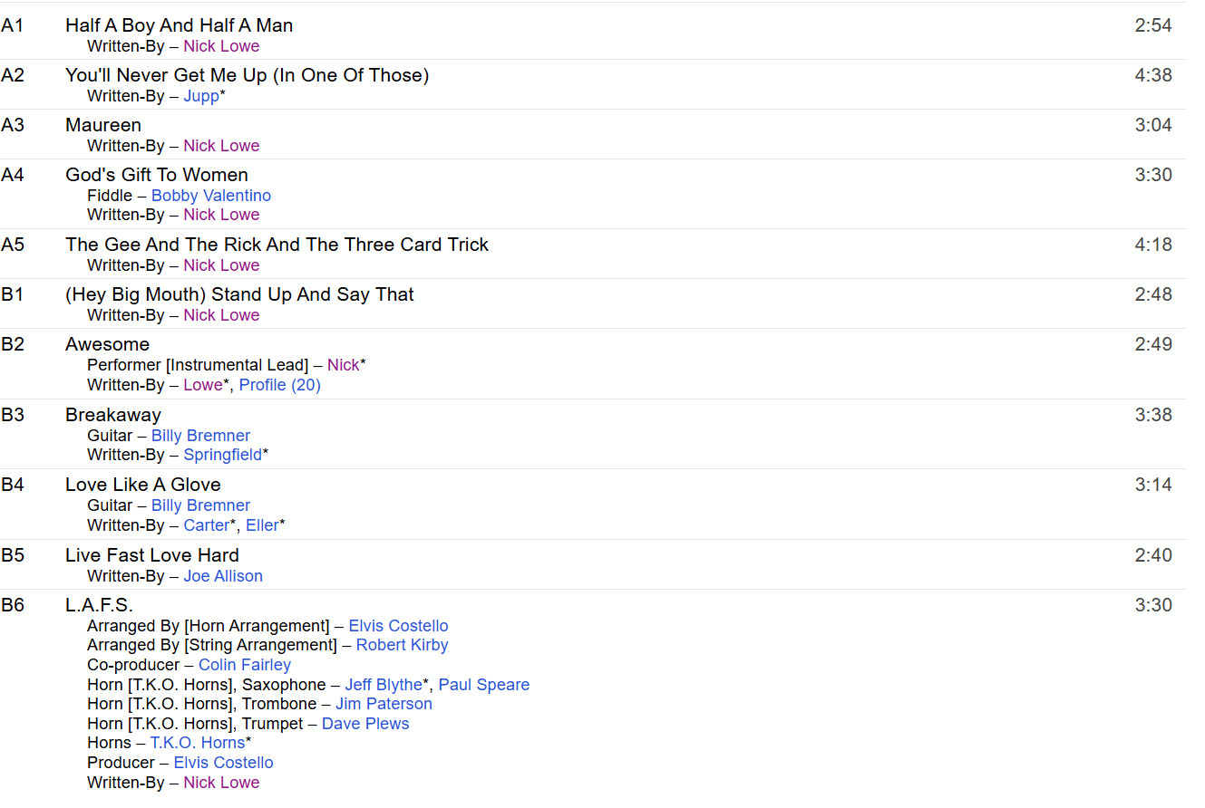Click track position label B5

click(13, 555)
